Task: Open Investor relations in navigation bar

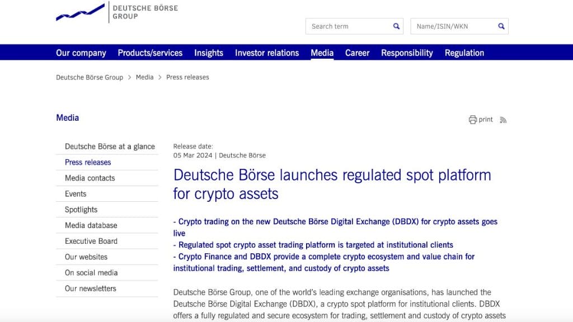Action: click(267, 53)
